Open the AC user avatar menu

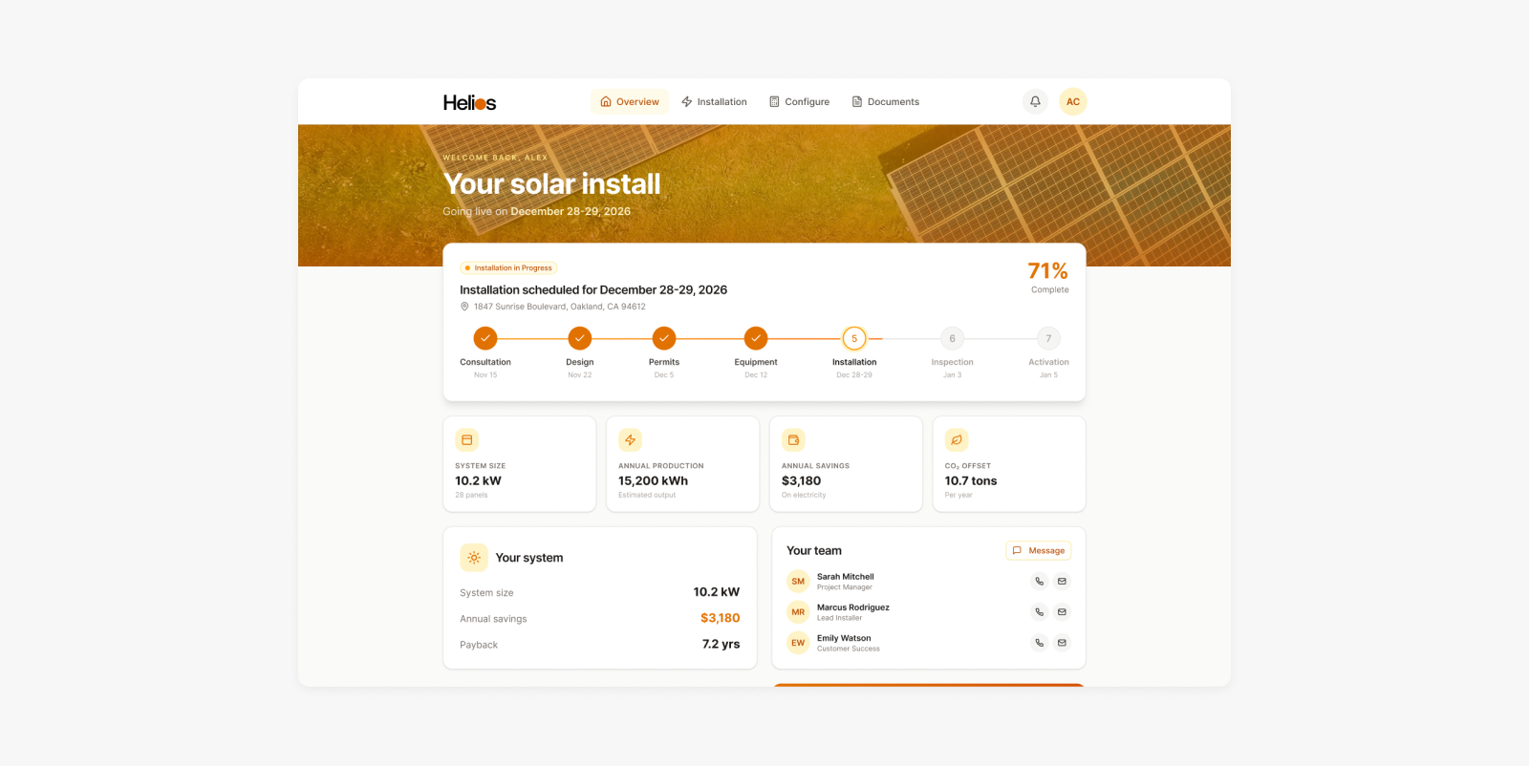tap(1073, 101)
